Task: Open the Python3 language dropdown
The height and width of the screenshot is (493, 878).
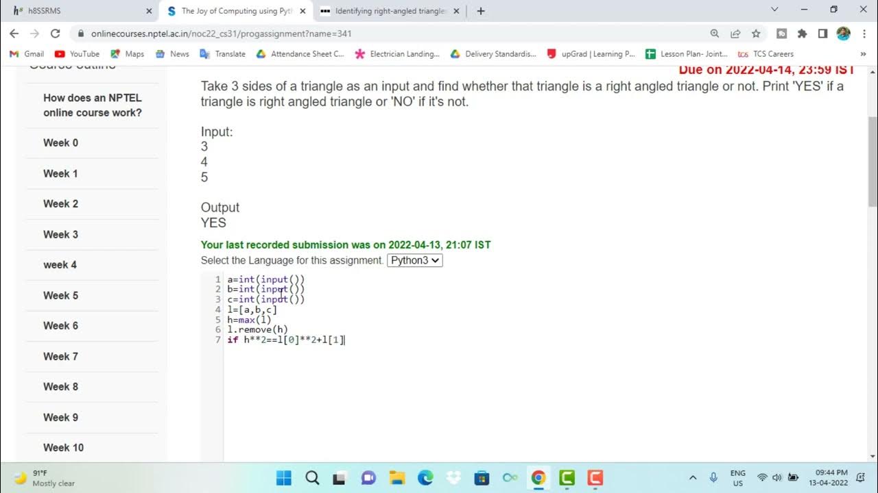Action: [x=415, y=260]
